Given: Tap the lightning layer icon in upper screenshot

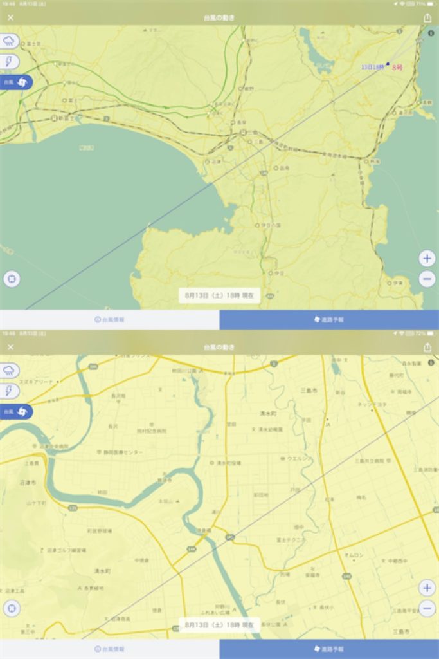Looking at the screenshot, I should 10,62.
